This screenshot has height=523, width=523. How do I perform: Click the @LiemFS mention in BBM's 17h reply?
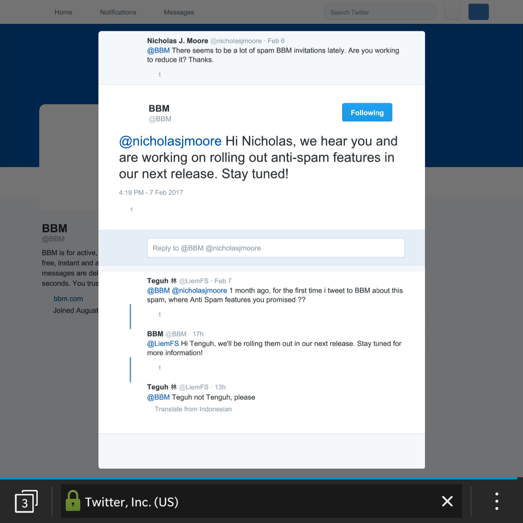[x=163, y=344]
